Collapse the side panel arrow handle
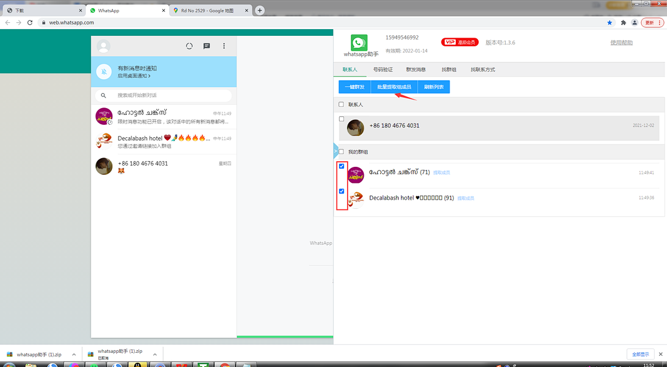Screen dimensions: 667x367 335,151
